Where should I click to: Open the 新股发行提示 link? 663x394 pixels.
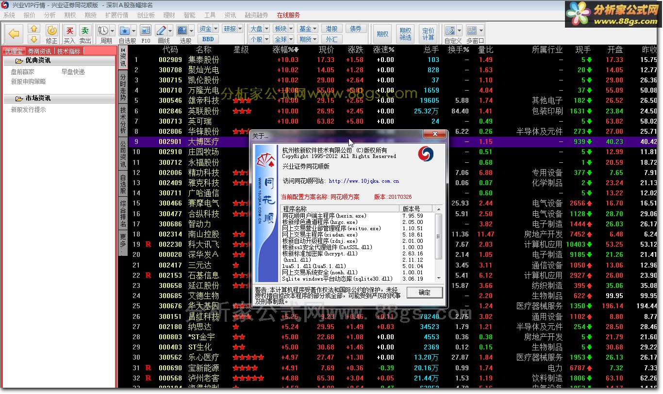[28, 110]
